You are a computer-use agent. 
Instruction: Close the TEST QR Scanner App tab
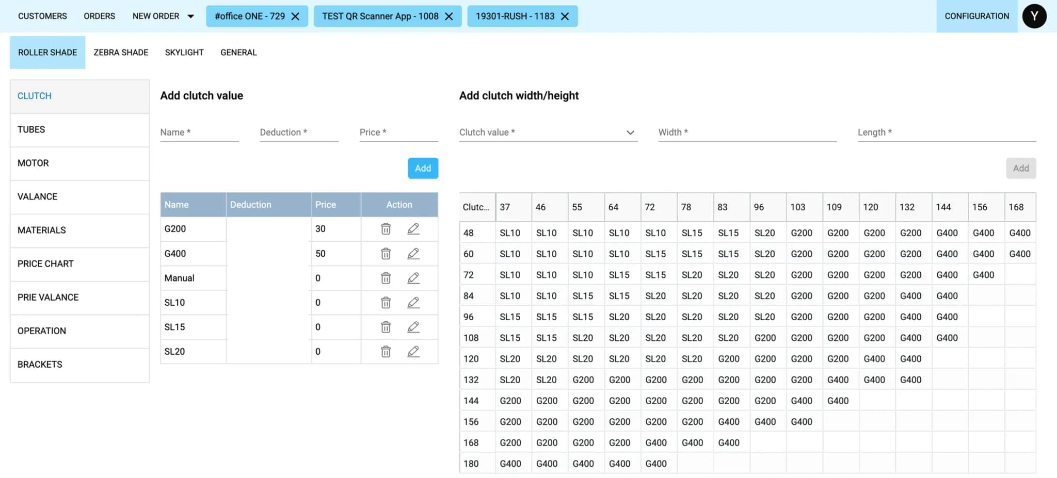449,17
